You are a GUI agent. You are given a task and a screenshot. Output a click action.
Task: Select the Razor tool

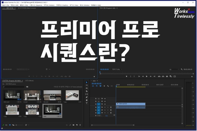pyautogui.click(x=87, y=91)
